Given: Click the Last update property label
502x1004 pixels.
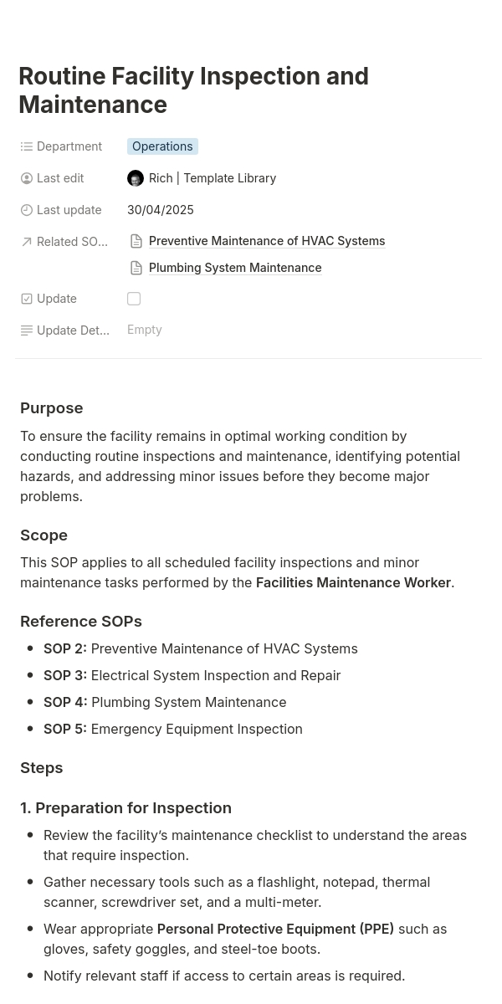Looking at the screenshot, I should pyautogui.click(x=69, y=210).
